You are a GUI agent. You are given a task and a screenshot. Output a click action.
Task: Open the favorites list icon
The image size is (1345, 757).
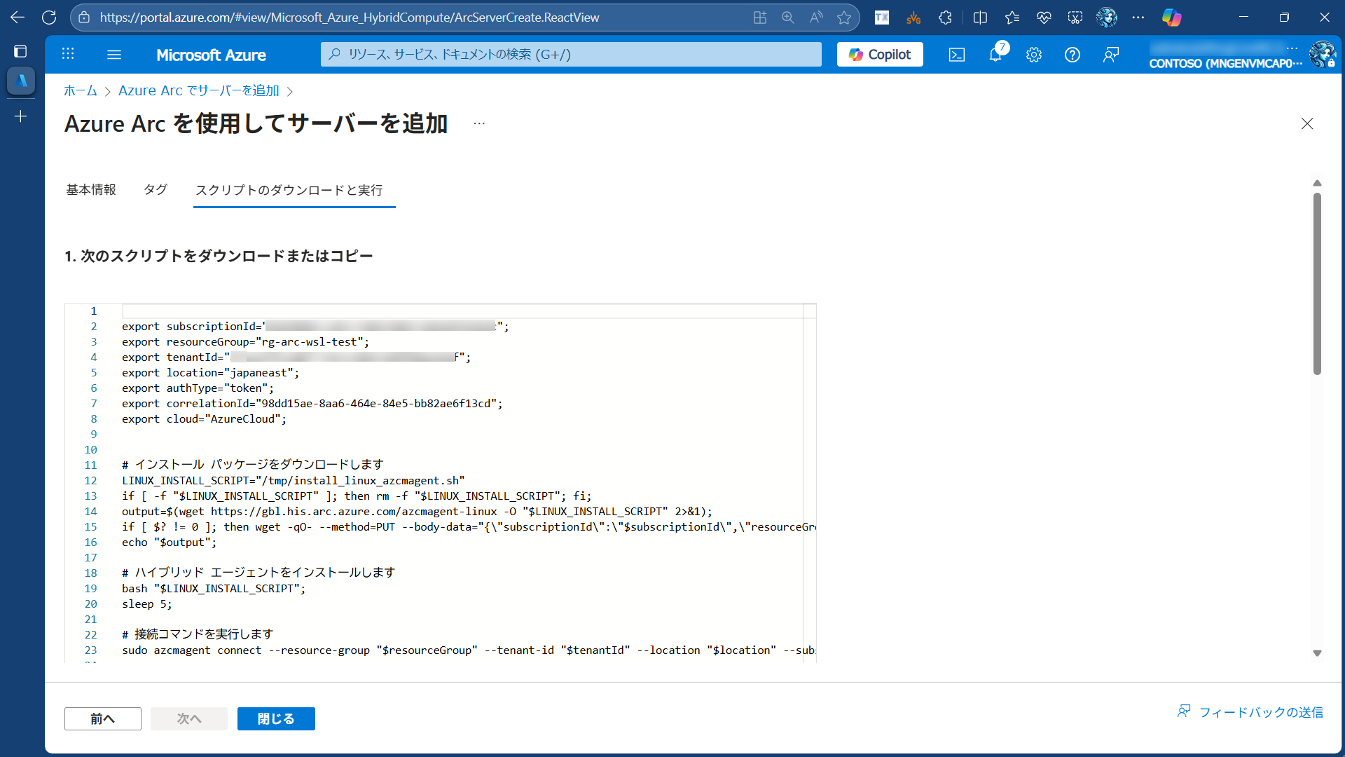click(1012, 18)
